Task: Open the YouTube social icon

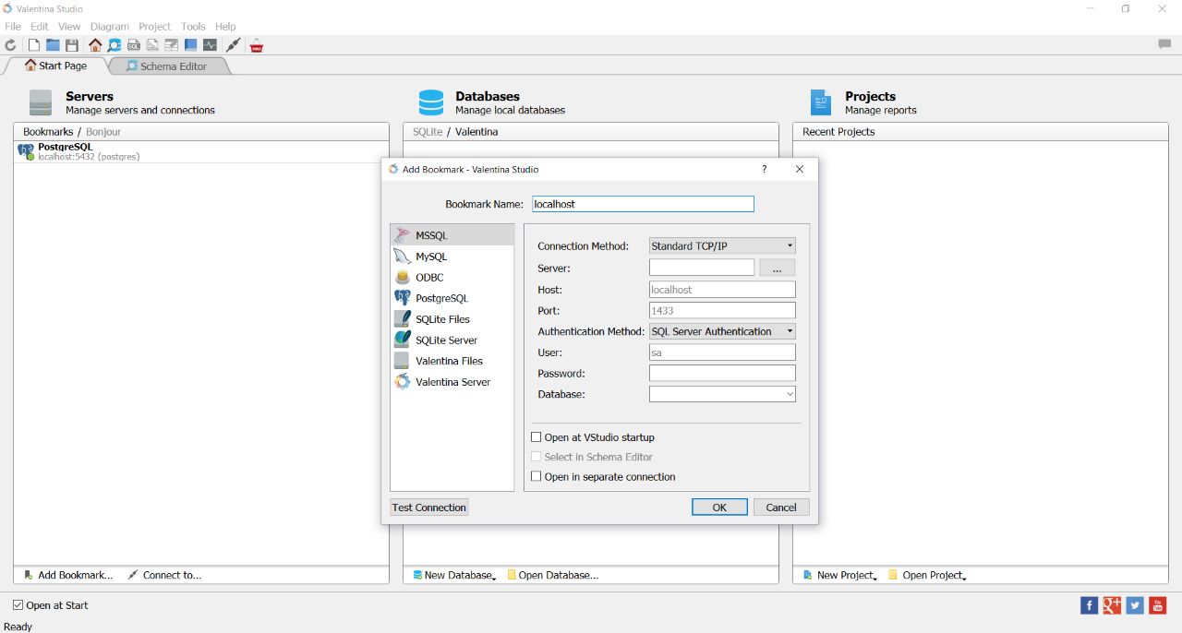Action: 1157,605
